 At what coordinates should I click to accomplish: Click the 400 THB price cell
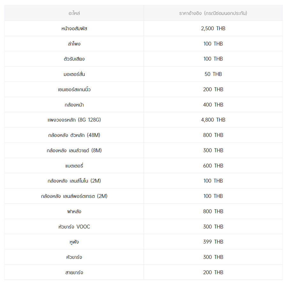[213, 105]
